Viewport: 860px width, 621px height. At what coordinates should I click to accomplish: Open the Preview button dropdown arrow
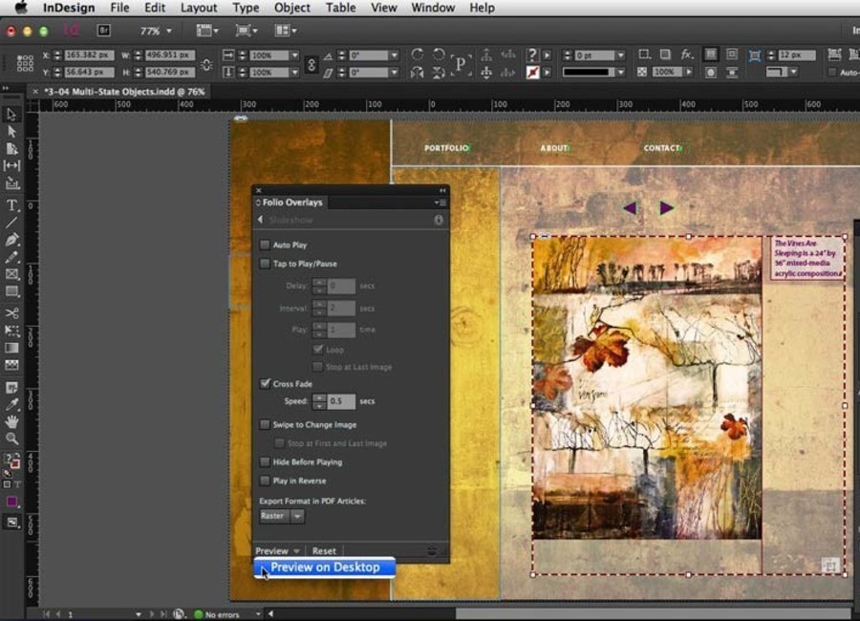pos(296,551)
